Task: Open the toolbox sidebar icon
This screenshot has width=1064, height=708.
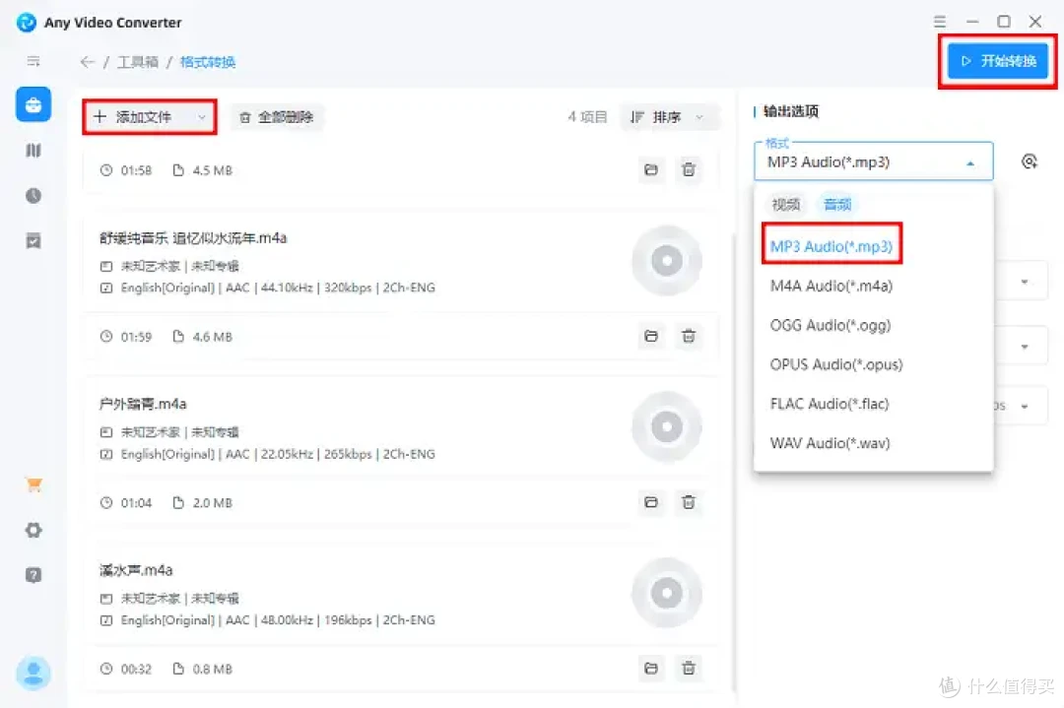Action: pos(33,104)
